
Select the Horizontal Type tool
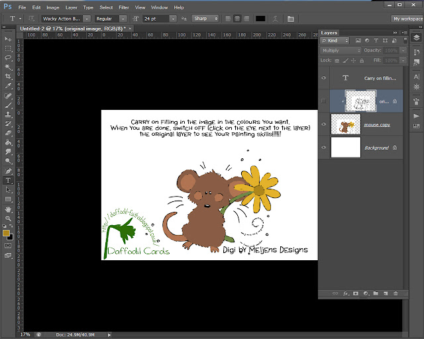click(8, 181)
